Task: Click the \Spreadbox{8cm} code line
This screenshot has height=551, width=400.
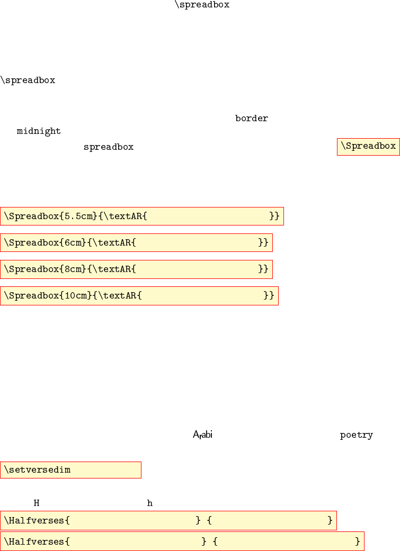Action: pos(136,269)
